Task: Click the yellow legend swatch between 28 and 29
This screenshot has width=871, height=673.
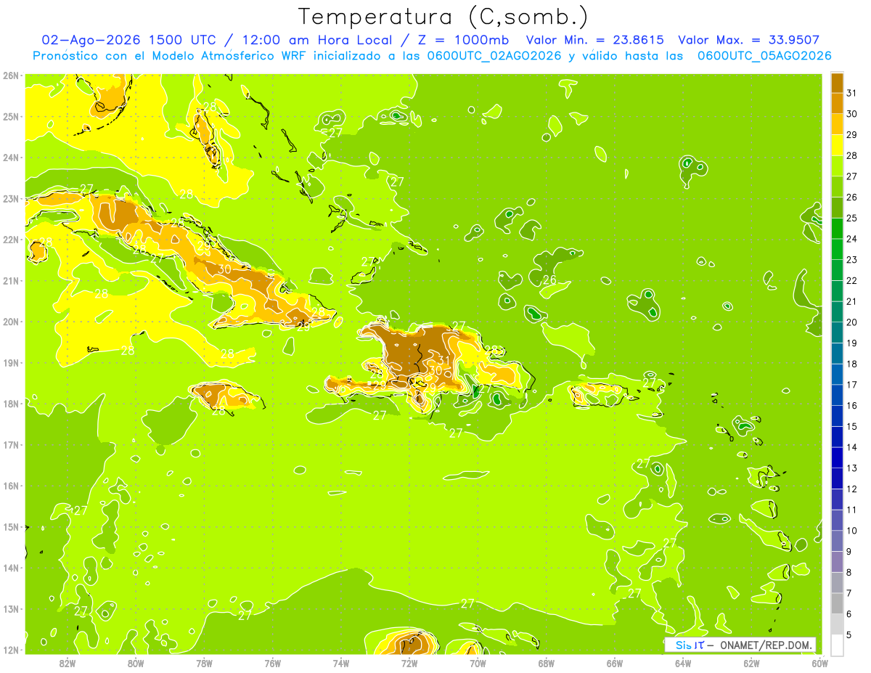Action: [837, 145]
